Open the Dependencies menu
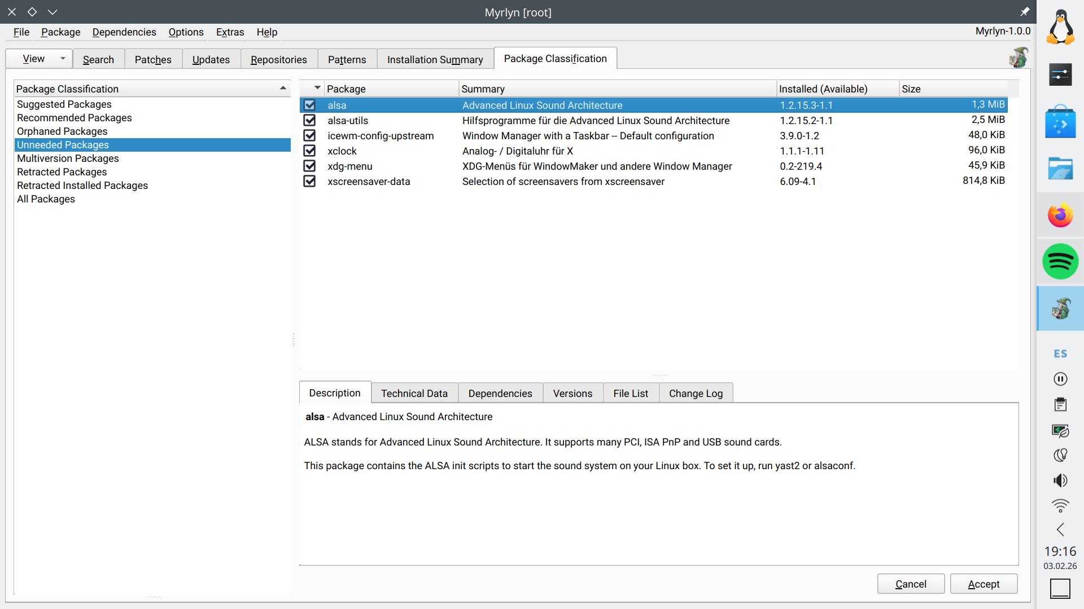1084x609 pixels. (x=124, y=32)
